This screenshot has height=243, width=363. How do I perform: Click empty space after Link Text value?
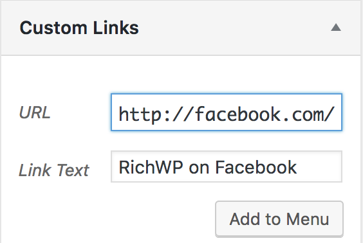coord(319,167)
